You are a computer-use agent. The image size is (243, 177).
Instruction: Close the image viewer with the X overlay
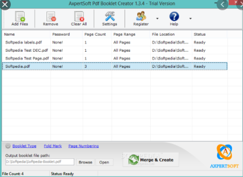[5, 4]
